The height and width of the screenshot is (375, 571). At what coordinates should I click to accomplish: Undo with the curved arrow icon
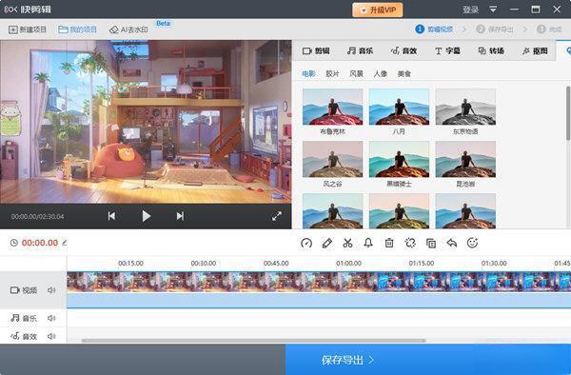click(451, 243)
